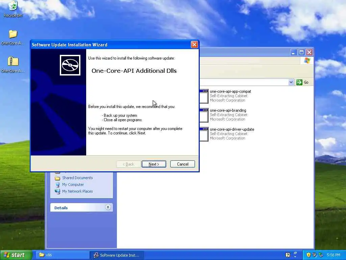The width and height of the screenshot is (346, 260).
Task: Switch to the x86 taskbar window
Action: 62,255
